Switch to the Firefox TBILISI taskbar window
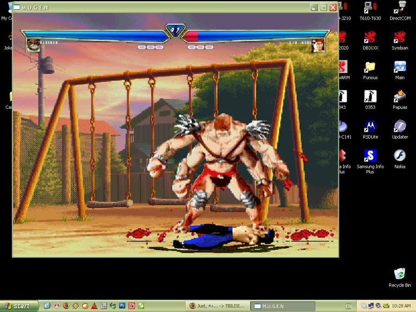The width and height of the screenshot is (416, 312). click(x=218, y=306)
